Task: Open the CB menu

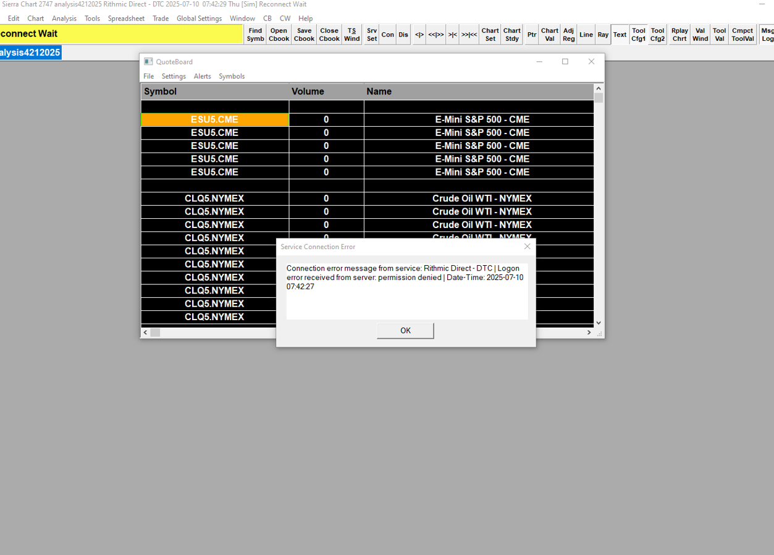Action: 267,19
